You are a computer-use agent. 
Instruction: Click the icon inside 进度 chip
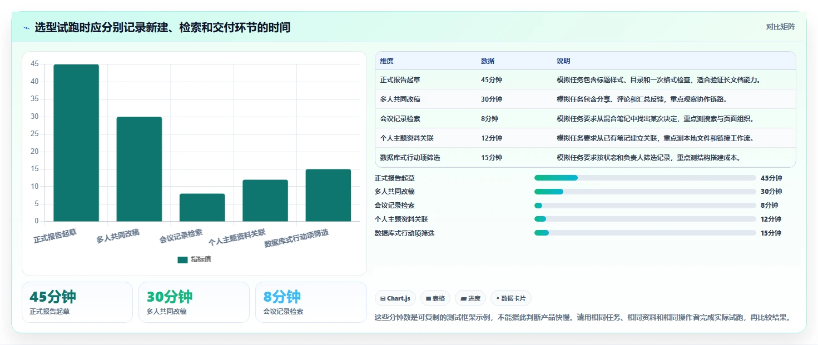click(463, 299)
